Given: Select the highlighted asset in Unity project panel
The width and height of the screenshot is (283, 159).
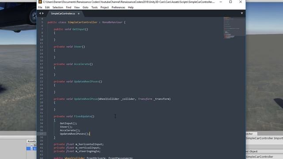Looking at the screenshot, I should 31,148.
